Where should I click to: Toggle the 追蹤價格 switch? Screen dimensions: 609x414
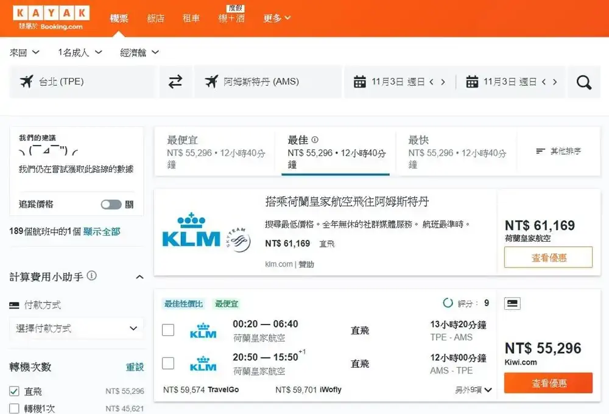pyautogui.click(x=111, y=205)
